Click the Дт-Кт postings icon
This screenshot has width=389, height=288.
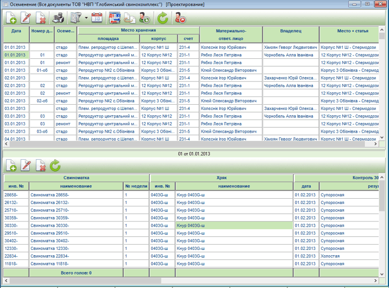pyautogui.click(x=115, y=18)
